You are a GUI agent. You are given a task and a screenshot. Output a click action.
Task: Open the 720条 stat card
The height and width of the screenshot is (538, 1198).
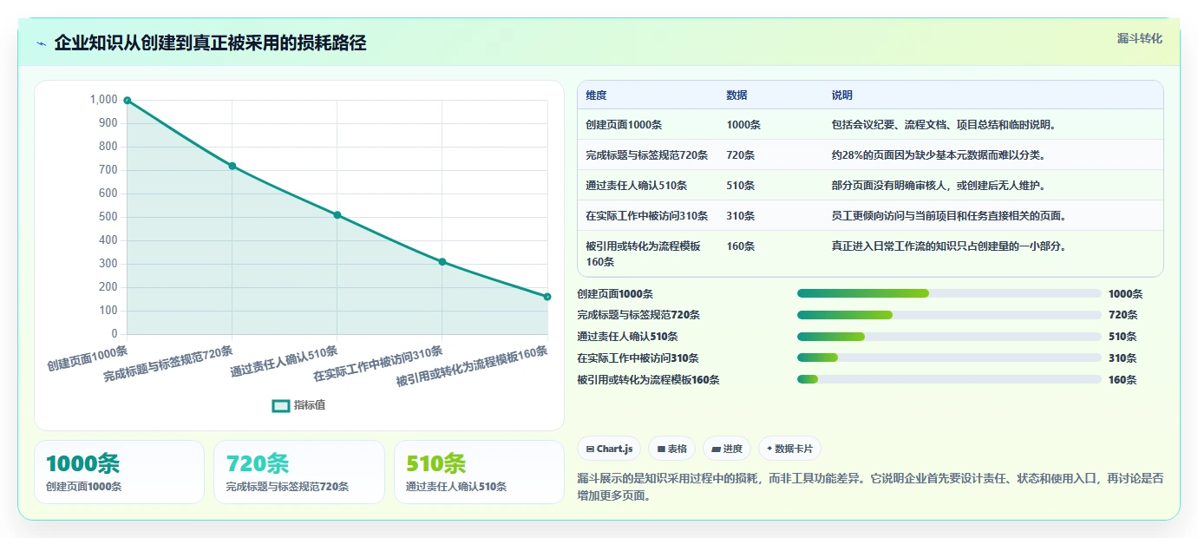click(299, 472)
